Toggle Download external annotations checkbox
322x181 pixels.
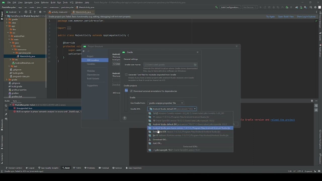pyautogui.click(x=131, y=91)
